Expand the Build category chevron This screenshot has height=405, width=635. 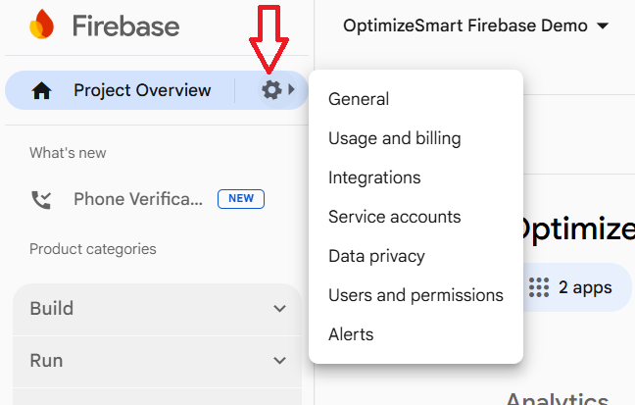point(279,309)
